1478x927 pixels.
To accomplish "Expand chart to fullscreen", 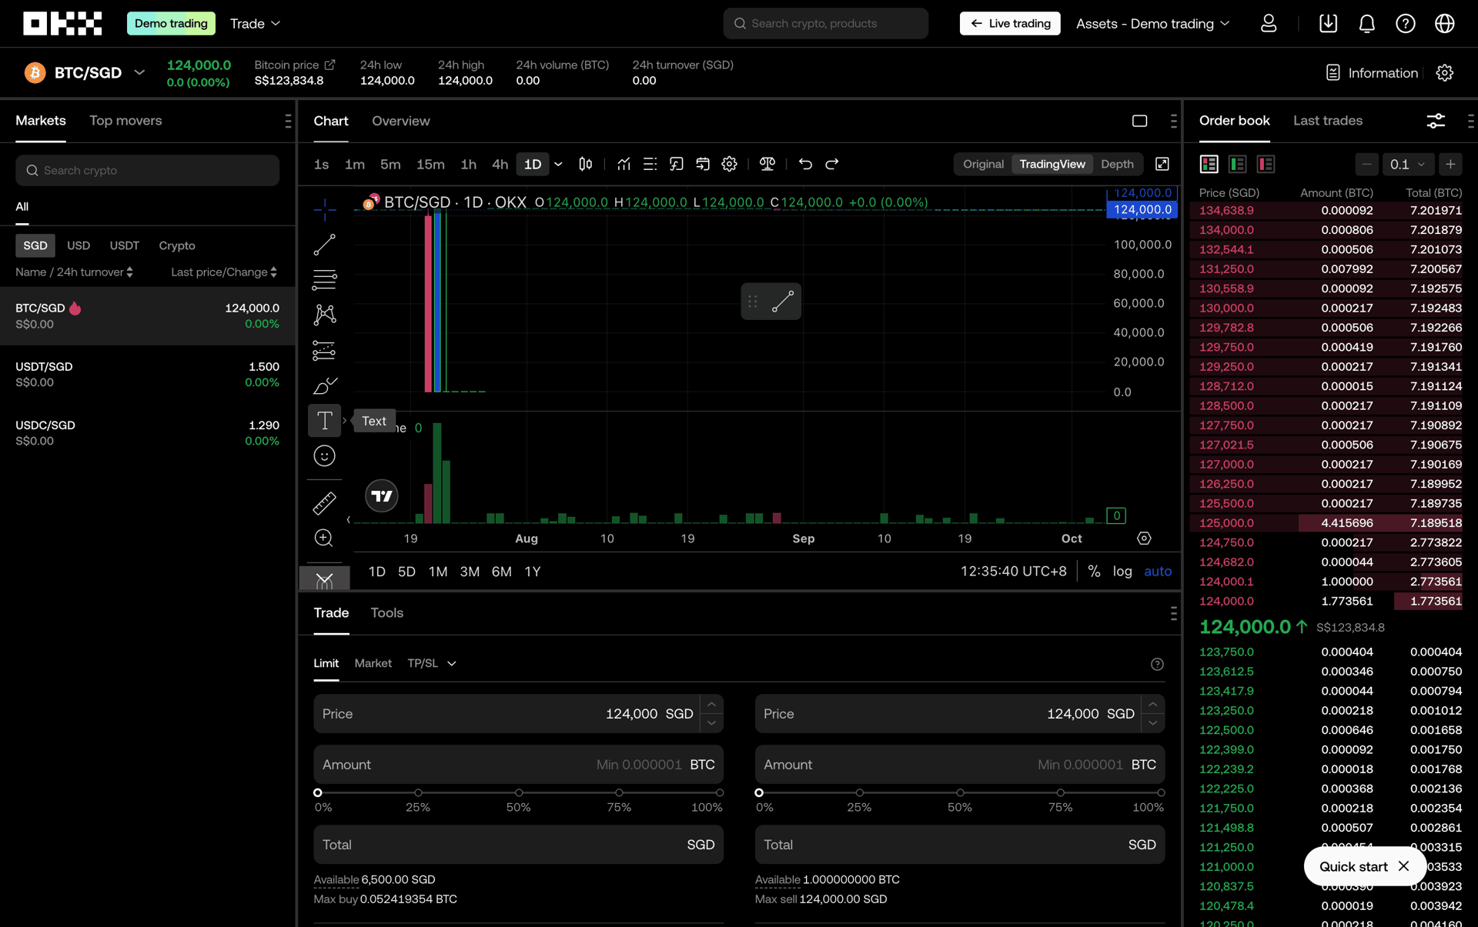I will [1162, 164].
